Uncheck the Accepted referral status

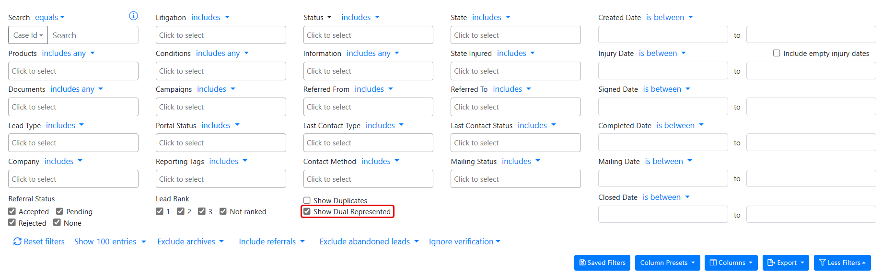point(12,211)
